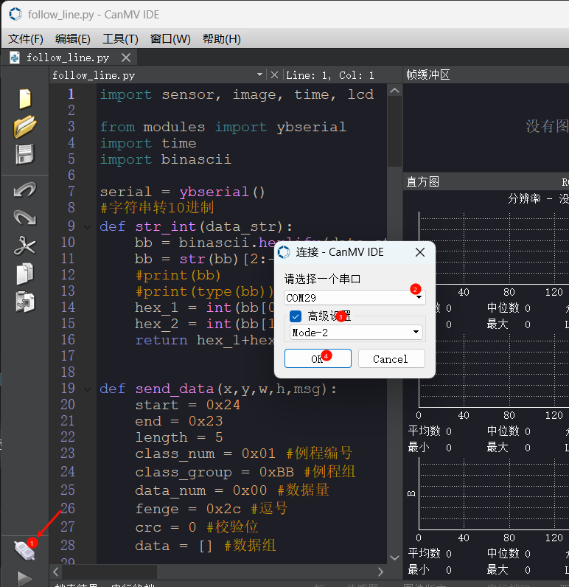Expand the Mode-2 dropdown
Viewport: 569px width, 587px height.
click(x=355, y=333)
